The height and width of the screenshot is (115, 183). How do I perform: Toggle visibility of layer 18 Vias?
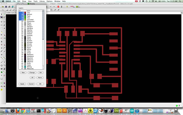tap(21, 18)
